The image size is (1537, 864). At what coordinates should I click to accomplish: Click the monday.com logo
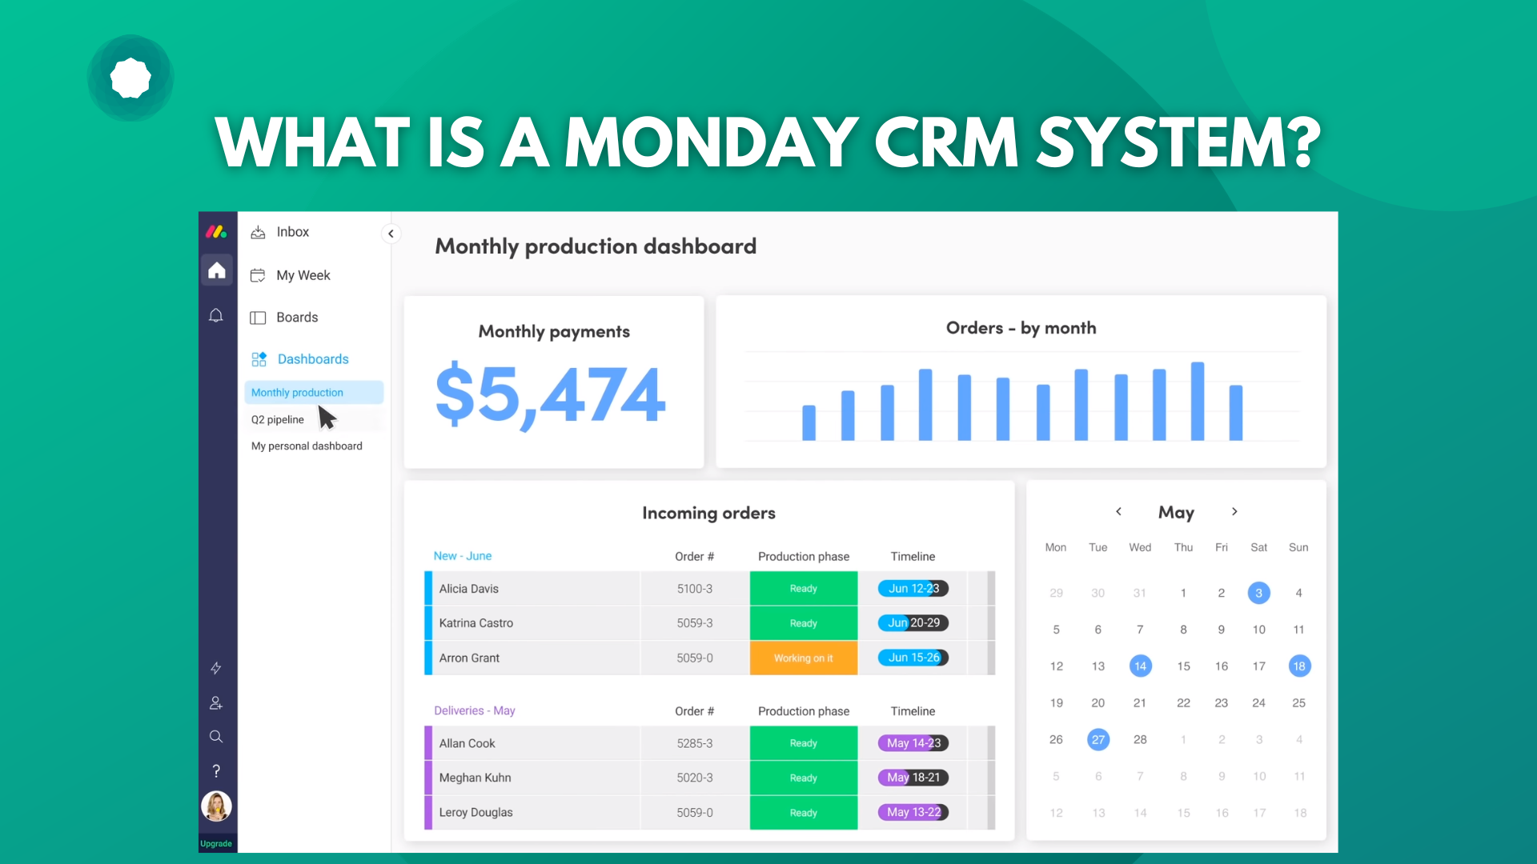(216, 232)
